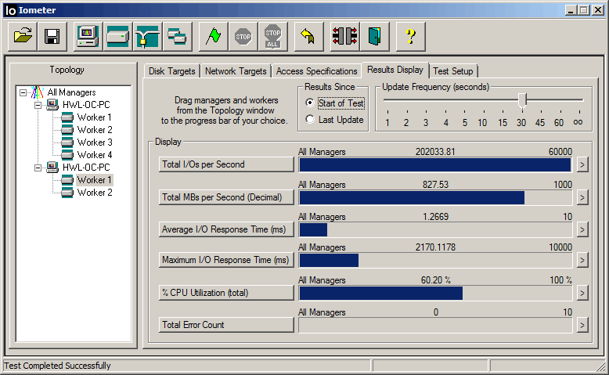609x375 pixels.
Task: Switch to the Access Specifications tab
Action: coord(316,71)
